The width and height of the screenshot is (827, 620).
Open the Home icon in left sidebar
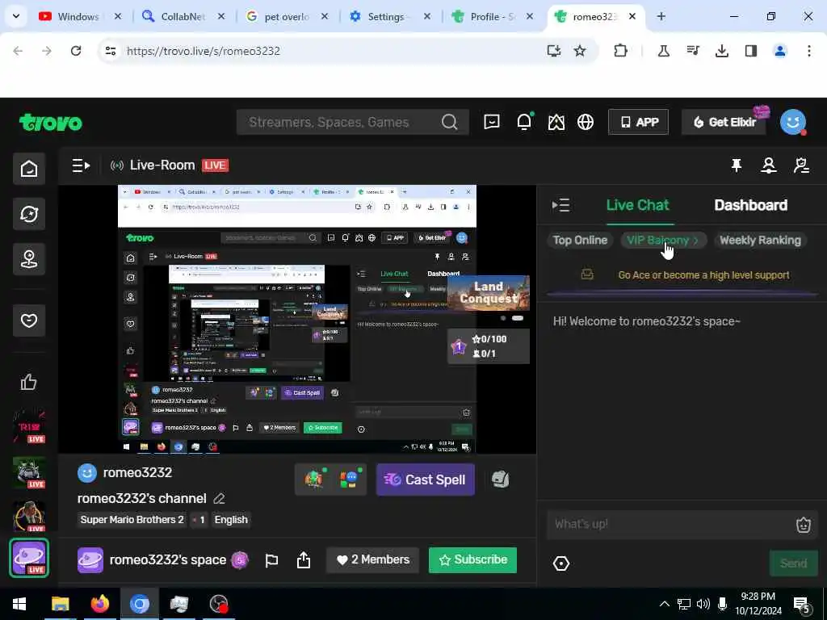29,169
